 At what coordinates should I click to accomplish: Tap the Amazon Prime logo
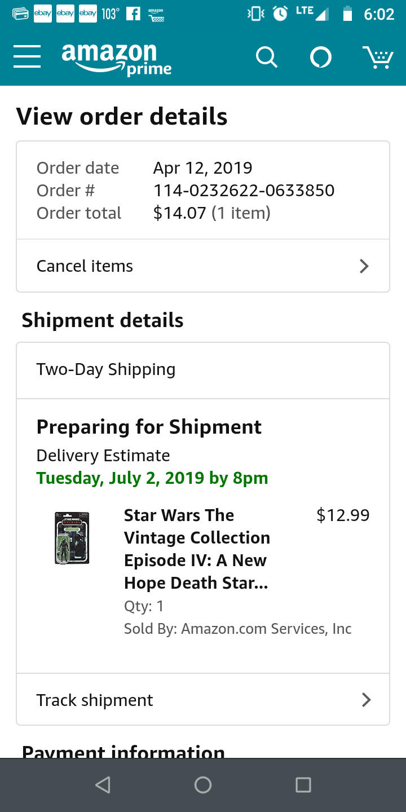(x=116, y=59)
